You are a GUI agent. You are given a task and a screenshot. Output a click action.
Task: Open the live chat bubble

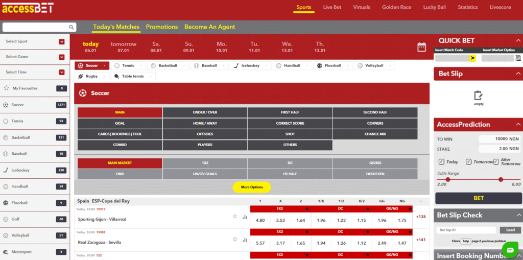pyautogui.click(x=510, y=250)
